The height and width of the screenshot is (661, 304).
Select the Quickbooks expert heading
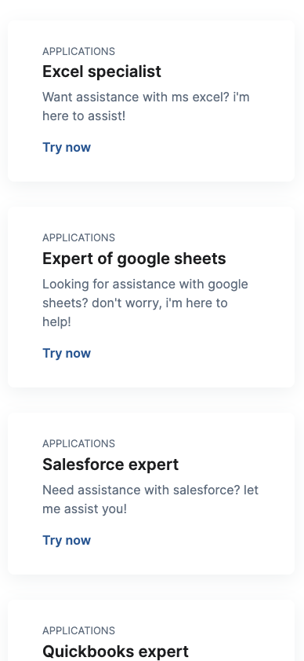coord(116,652)
